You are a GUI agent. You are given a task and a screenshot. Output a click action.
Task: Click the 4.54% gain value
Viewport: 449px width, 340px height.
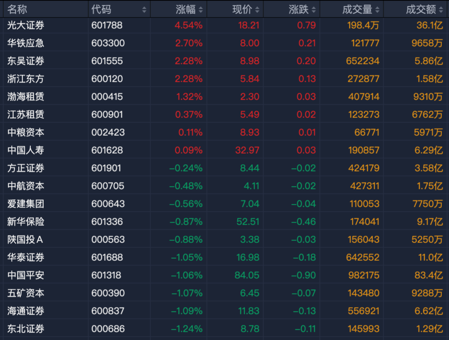click(189, 25)
